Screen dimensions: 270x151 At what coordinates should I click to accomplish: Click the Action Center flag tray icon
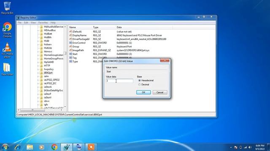coord(236,147)
